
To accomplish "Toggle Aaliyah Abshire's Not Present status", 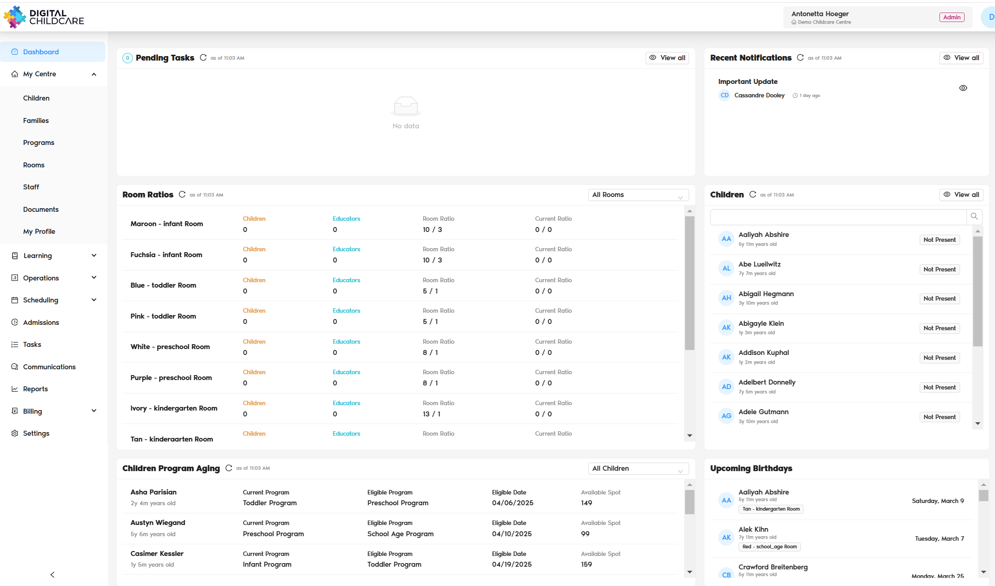I will 939,240.
